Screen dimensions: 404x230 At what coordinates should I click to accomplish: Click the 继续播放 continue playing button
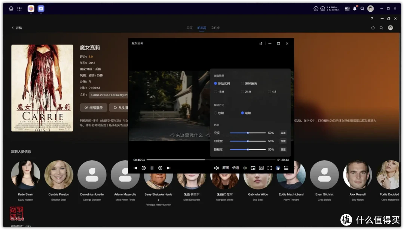[x=93, y=108]
